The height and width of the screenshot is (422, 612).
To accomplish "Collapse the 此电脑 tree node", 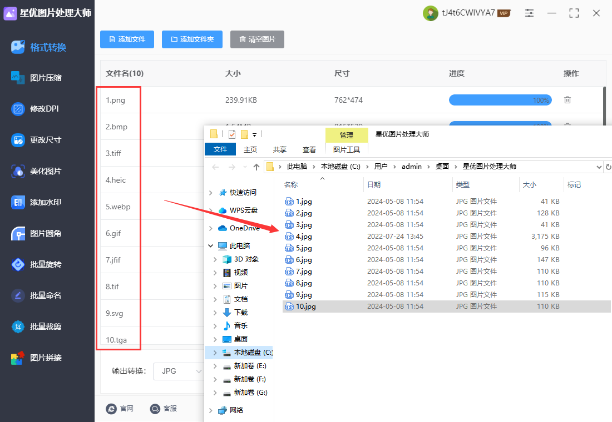I will (211, 245).
